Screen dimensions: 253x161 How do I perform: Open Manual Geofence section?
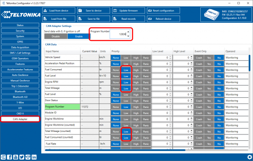20,80
